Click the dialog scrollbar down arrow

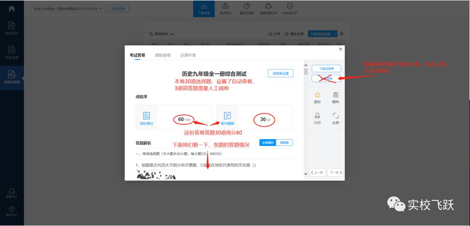(306, 173)
